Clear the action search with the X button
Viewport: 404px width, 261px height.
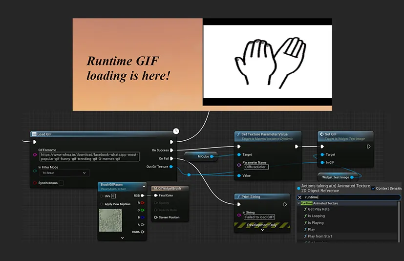tap(299, 197)
